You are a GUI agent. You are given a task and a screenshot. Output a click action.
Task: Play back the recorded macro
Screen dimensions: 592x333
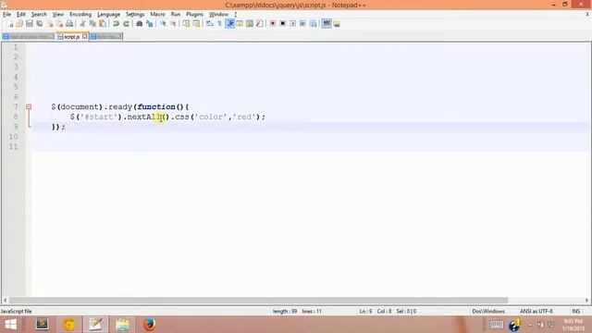pyautogui.click(x=292, y=24)
